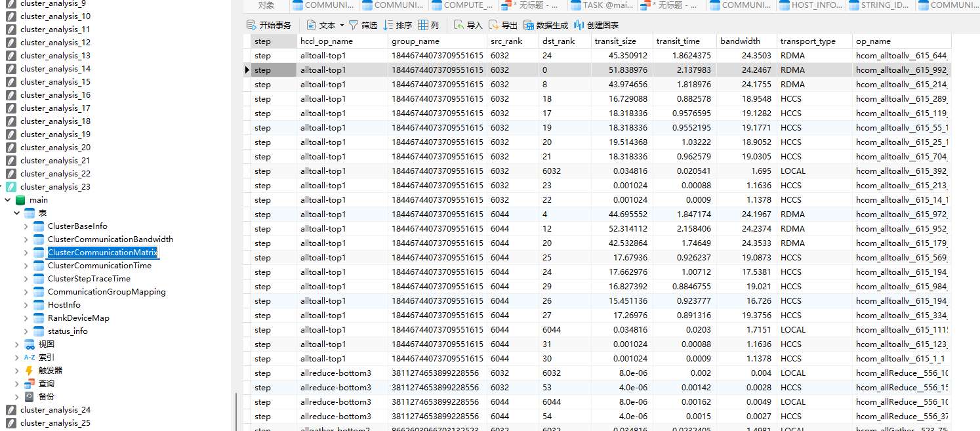Screen dimensions: 980x431
Task: Click the 开始事务 button label
Action: [276, 26]
